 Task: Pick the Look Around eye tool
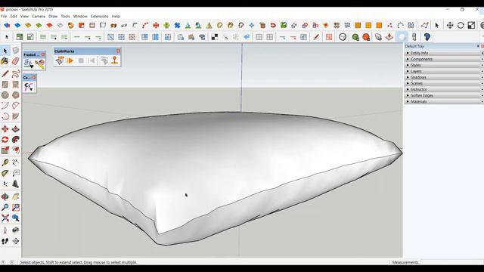[15, 230]
